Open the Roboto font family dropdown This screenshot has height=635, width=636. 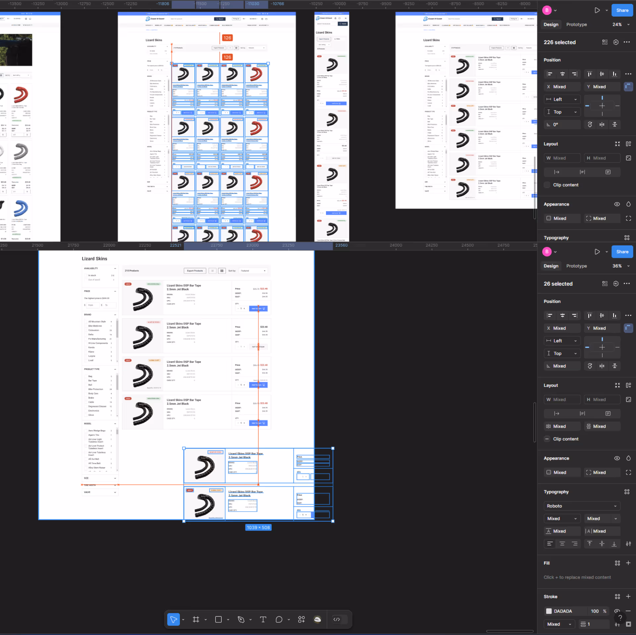582,506
